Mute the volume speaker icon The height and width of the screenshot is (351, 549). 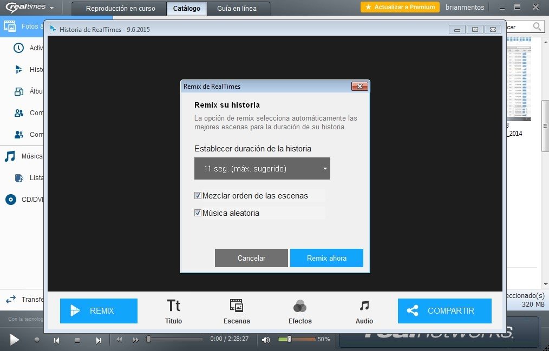[x=266, y=340]
